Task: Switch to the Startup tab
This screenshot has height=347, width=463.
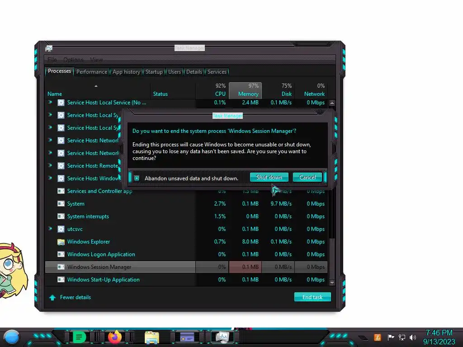Action: click(x=154, y=72)
